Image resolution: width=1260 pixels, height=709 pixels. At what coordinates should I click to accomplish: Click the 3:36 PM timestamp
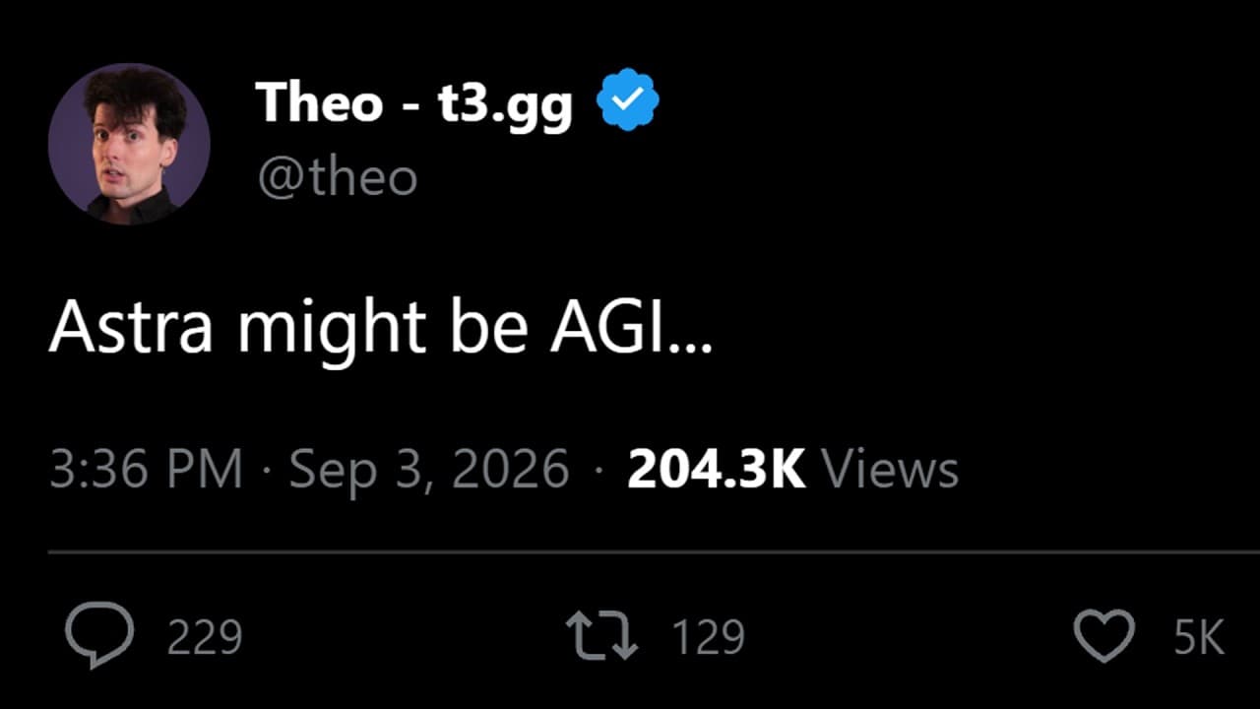click(x=146, y=469)
